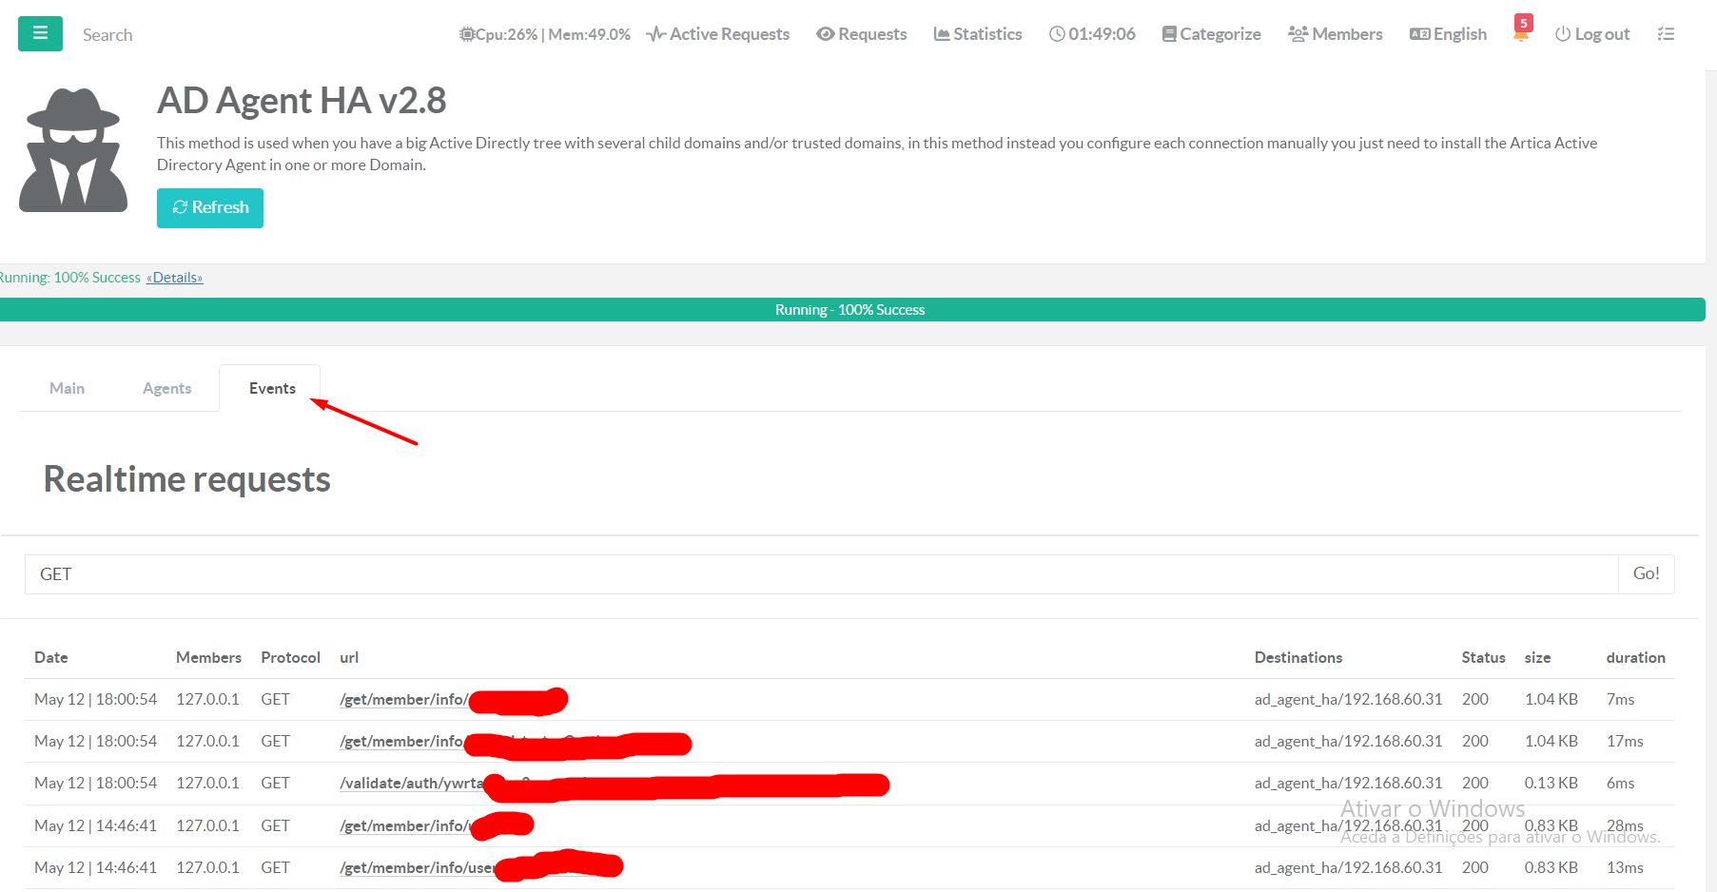Open the hamburger menu button

(x=40, y=33)
